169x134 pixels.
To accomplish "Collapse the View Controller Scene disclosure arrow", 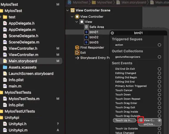I will [68, 10].
